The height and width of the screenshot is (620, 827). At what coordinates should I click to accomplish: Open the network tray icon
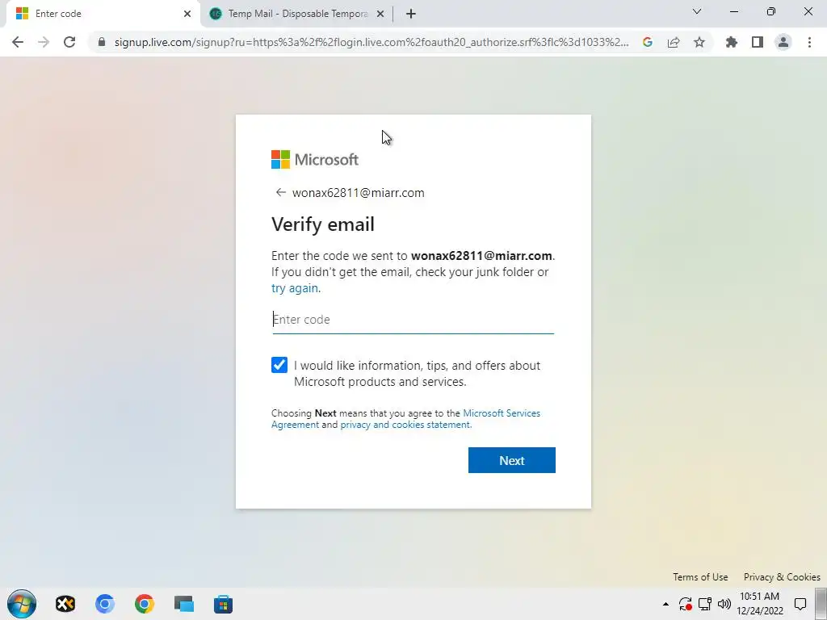coord(705,604)
